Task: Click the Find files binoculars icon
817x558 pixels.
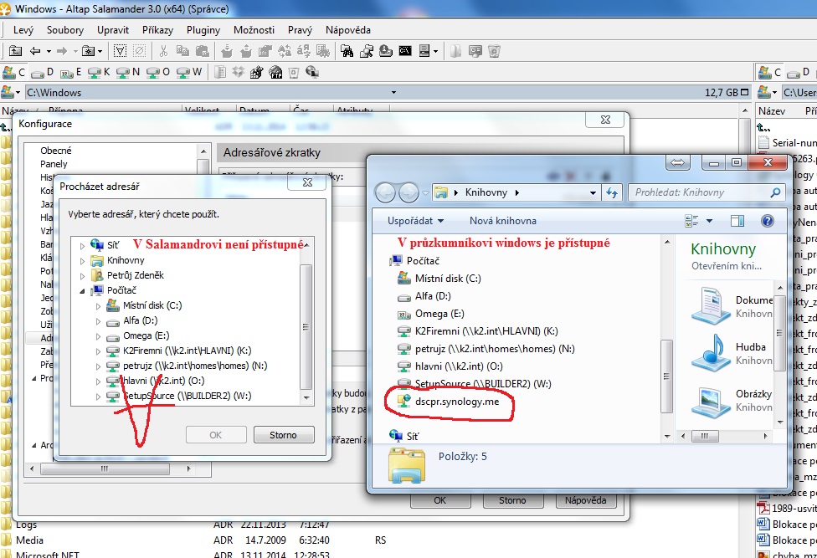Action: point(347,51)
